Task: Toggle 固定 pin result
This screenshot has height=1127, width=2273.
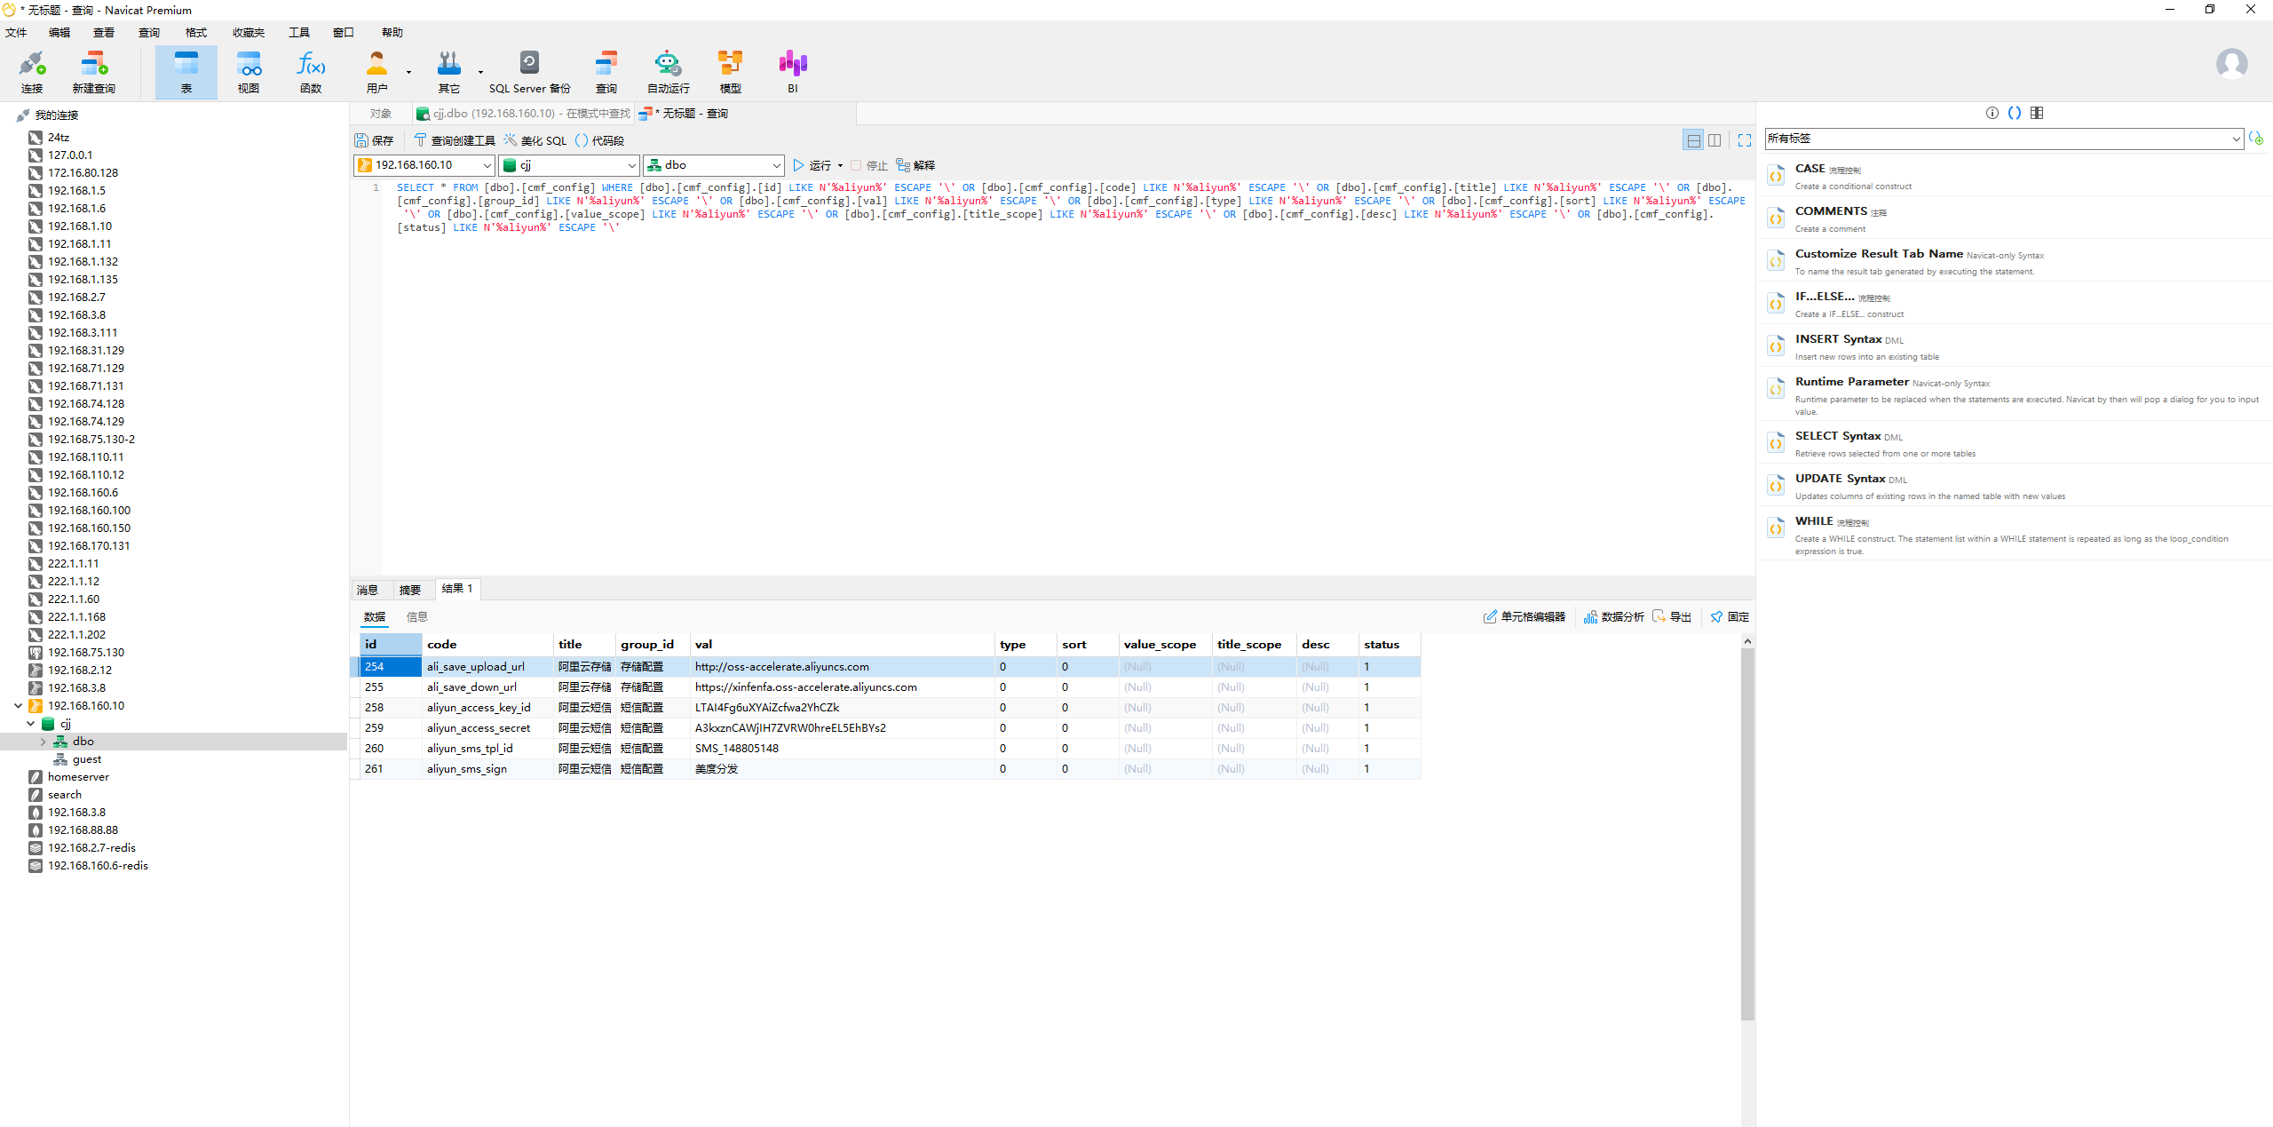Action: 1730,617
